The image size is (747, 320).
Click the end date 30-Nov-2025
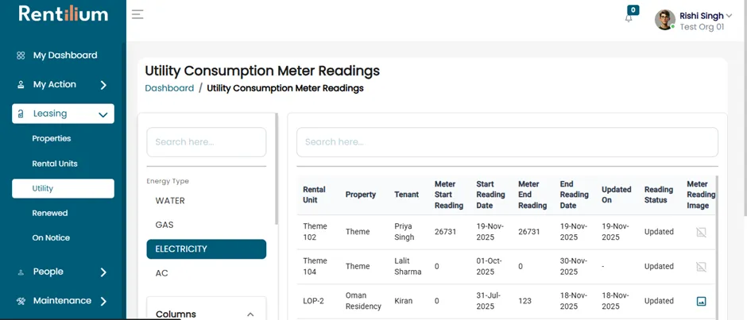(574, 267)
